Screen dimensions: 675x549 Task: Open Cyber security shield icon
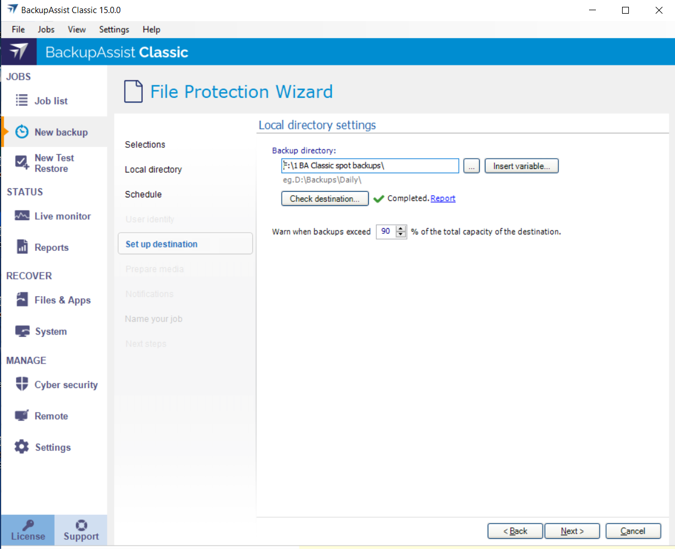[22, 385]
